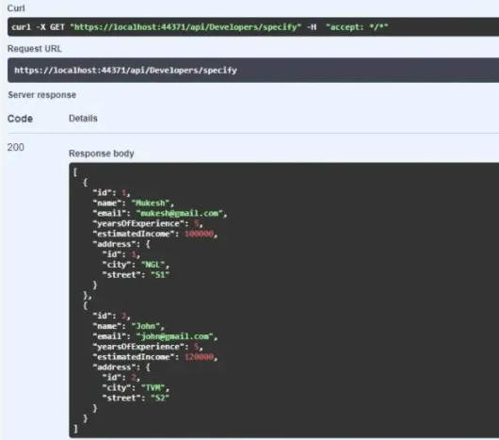Screen dimensions: 499x440
Task: Click the Curl section label
Action: pyautogui.click(x=16, y=8)
